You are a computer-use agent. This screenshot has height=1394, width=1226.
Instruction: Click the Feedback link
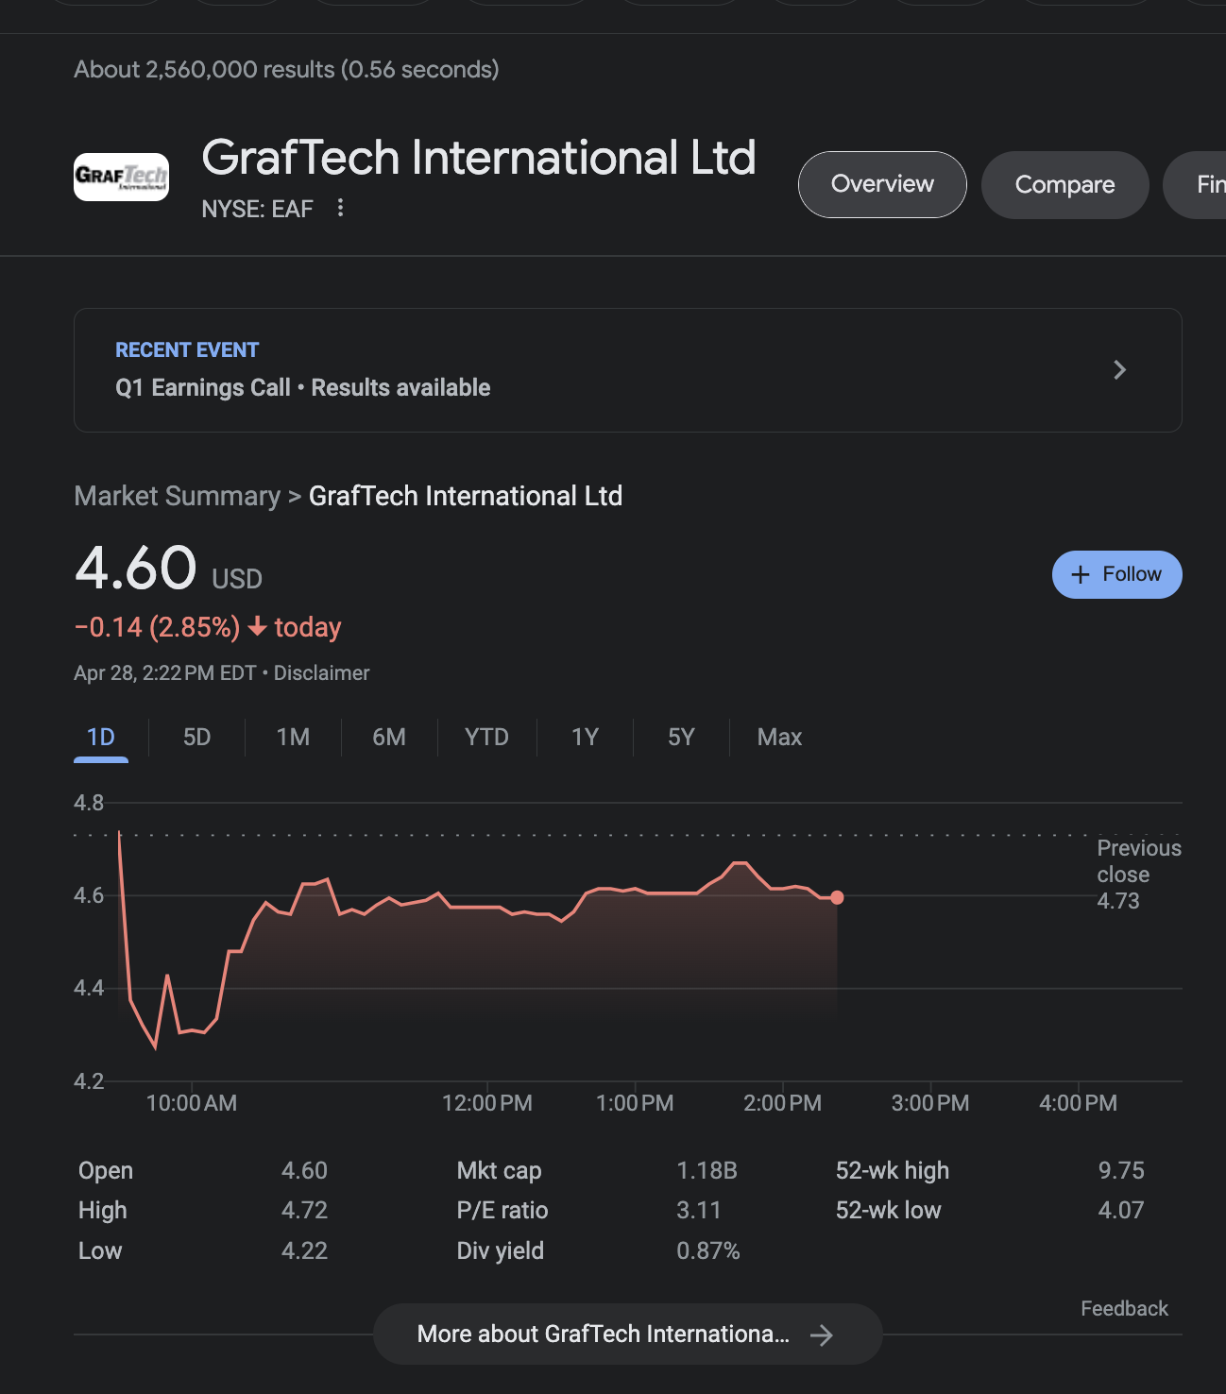(1124, 1308)
